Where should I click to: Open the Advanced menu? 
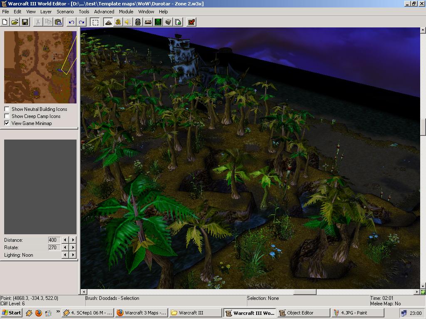(x=104, y=12)
